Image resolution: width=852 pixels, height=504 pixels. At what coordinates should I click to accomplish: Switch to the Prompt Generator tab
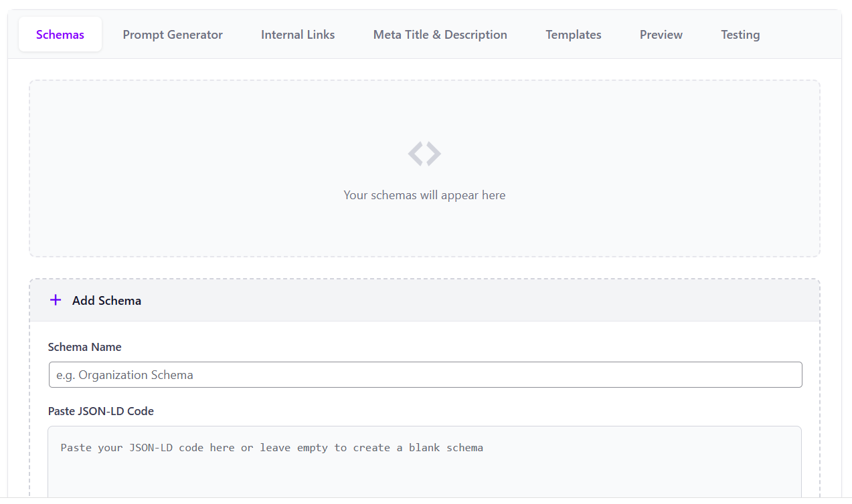pos(172,34)
